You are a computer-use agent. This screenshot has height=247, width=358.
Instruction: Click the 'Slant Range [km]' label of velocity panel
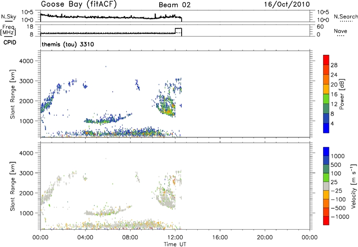[13, 186]
